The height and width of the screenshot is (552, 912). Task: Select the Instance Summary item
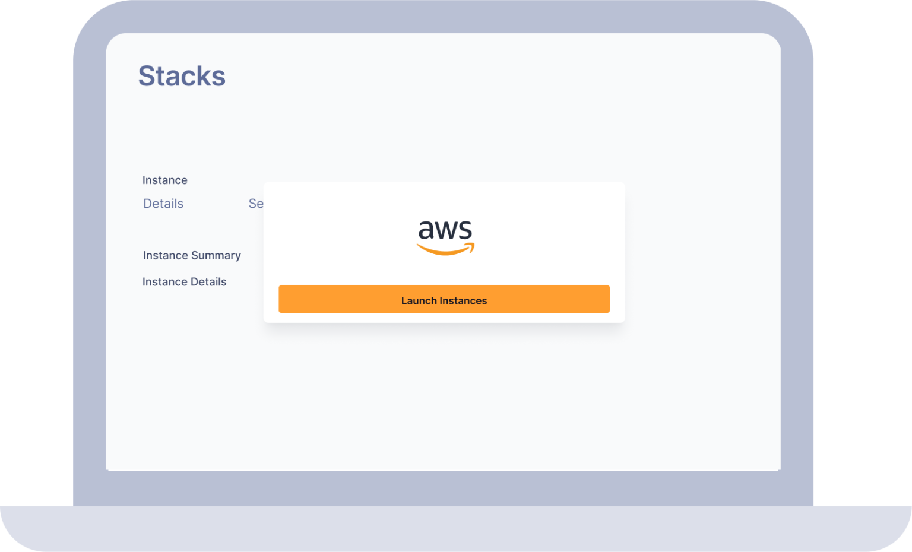pyautogui.click(x=192, y=255)
